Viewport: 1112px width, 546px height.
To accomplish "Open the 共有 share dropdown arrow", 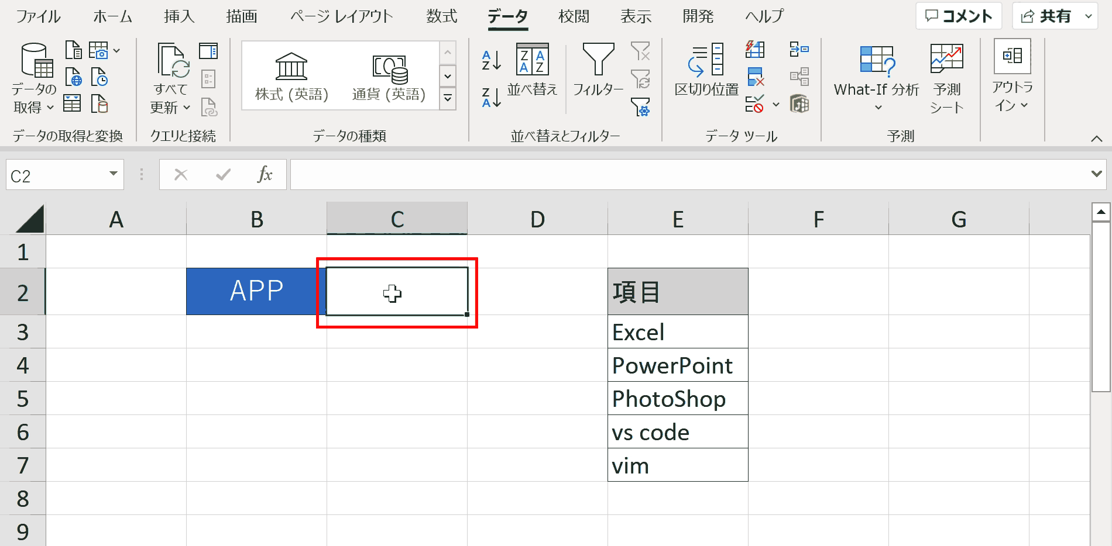I will (1089, 16).
